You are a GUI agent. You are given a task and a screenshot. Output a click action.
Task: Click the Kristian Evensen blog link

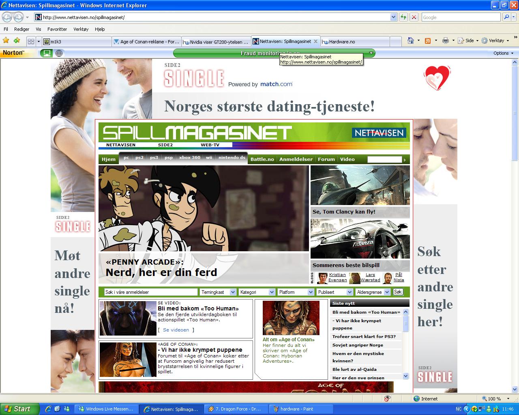(x=337, y=277)
